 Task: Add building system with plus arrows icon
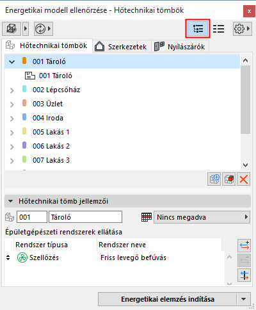244,246
